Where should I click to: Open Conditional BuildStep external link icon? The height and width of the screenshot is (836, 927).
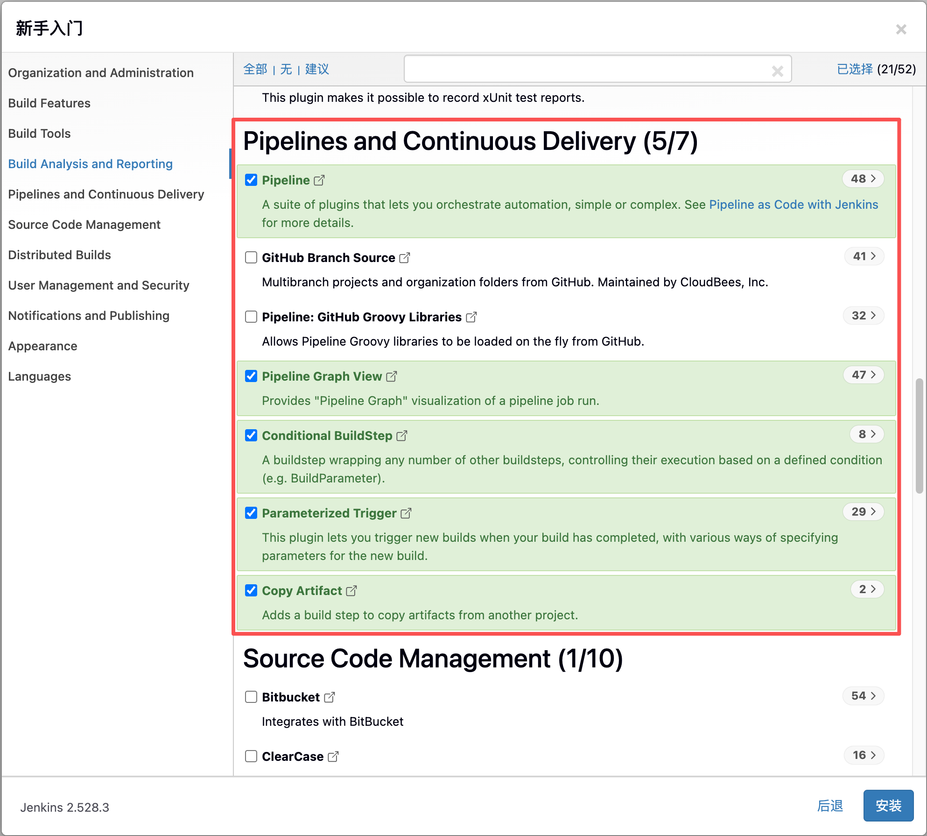pos(402,436)
